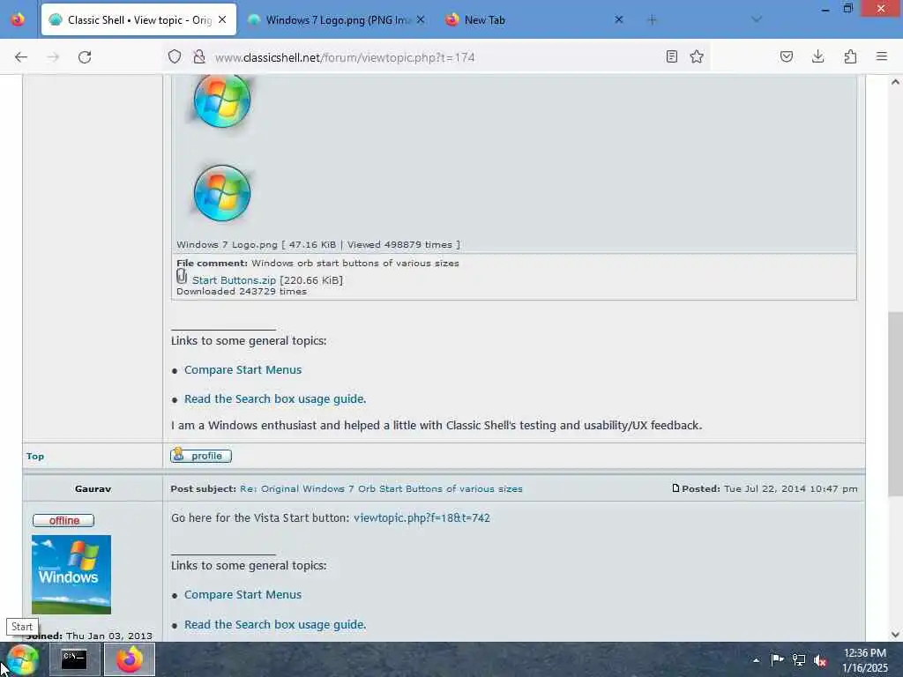Open second Search box usage guide link
The width and height of the screenshot is (903, 677).
click(274, 625)
